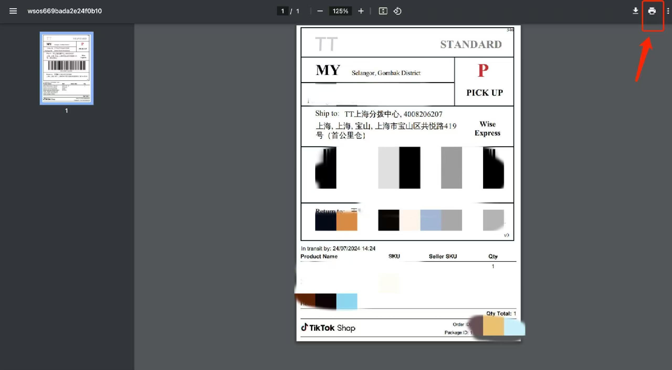Click the fit to page icon
This screenshot has height=370, width=672.
(x=383, y=11)
